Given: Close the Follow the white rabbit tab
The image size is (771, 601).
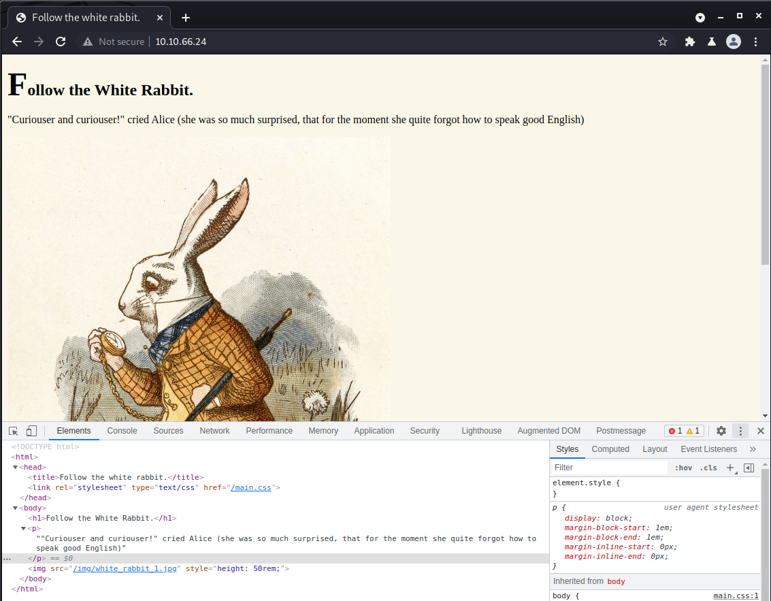Looking at the screenshot, I should click(160, 18).
